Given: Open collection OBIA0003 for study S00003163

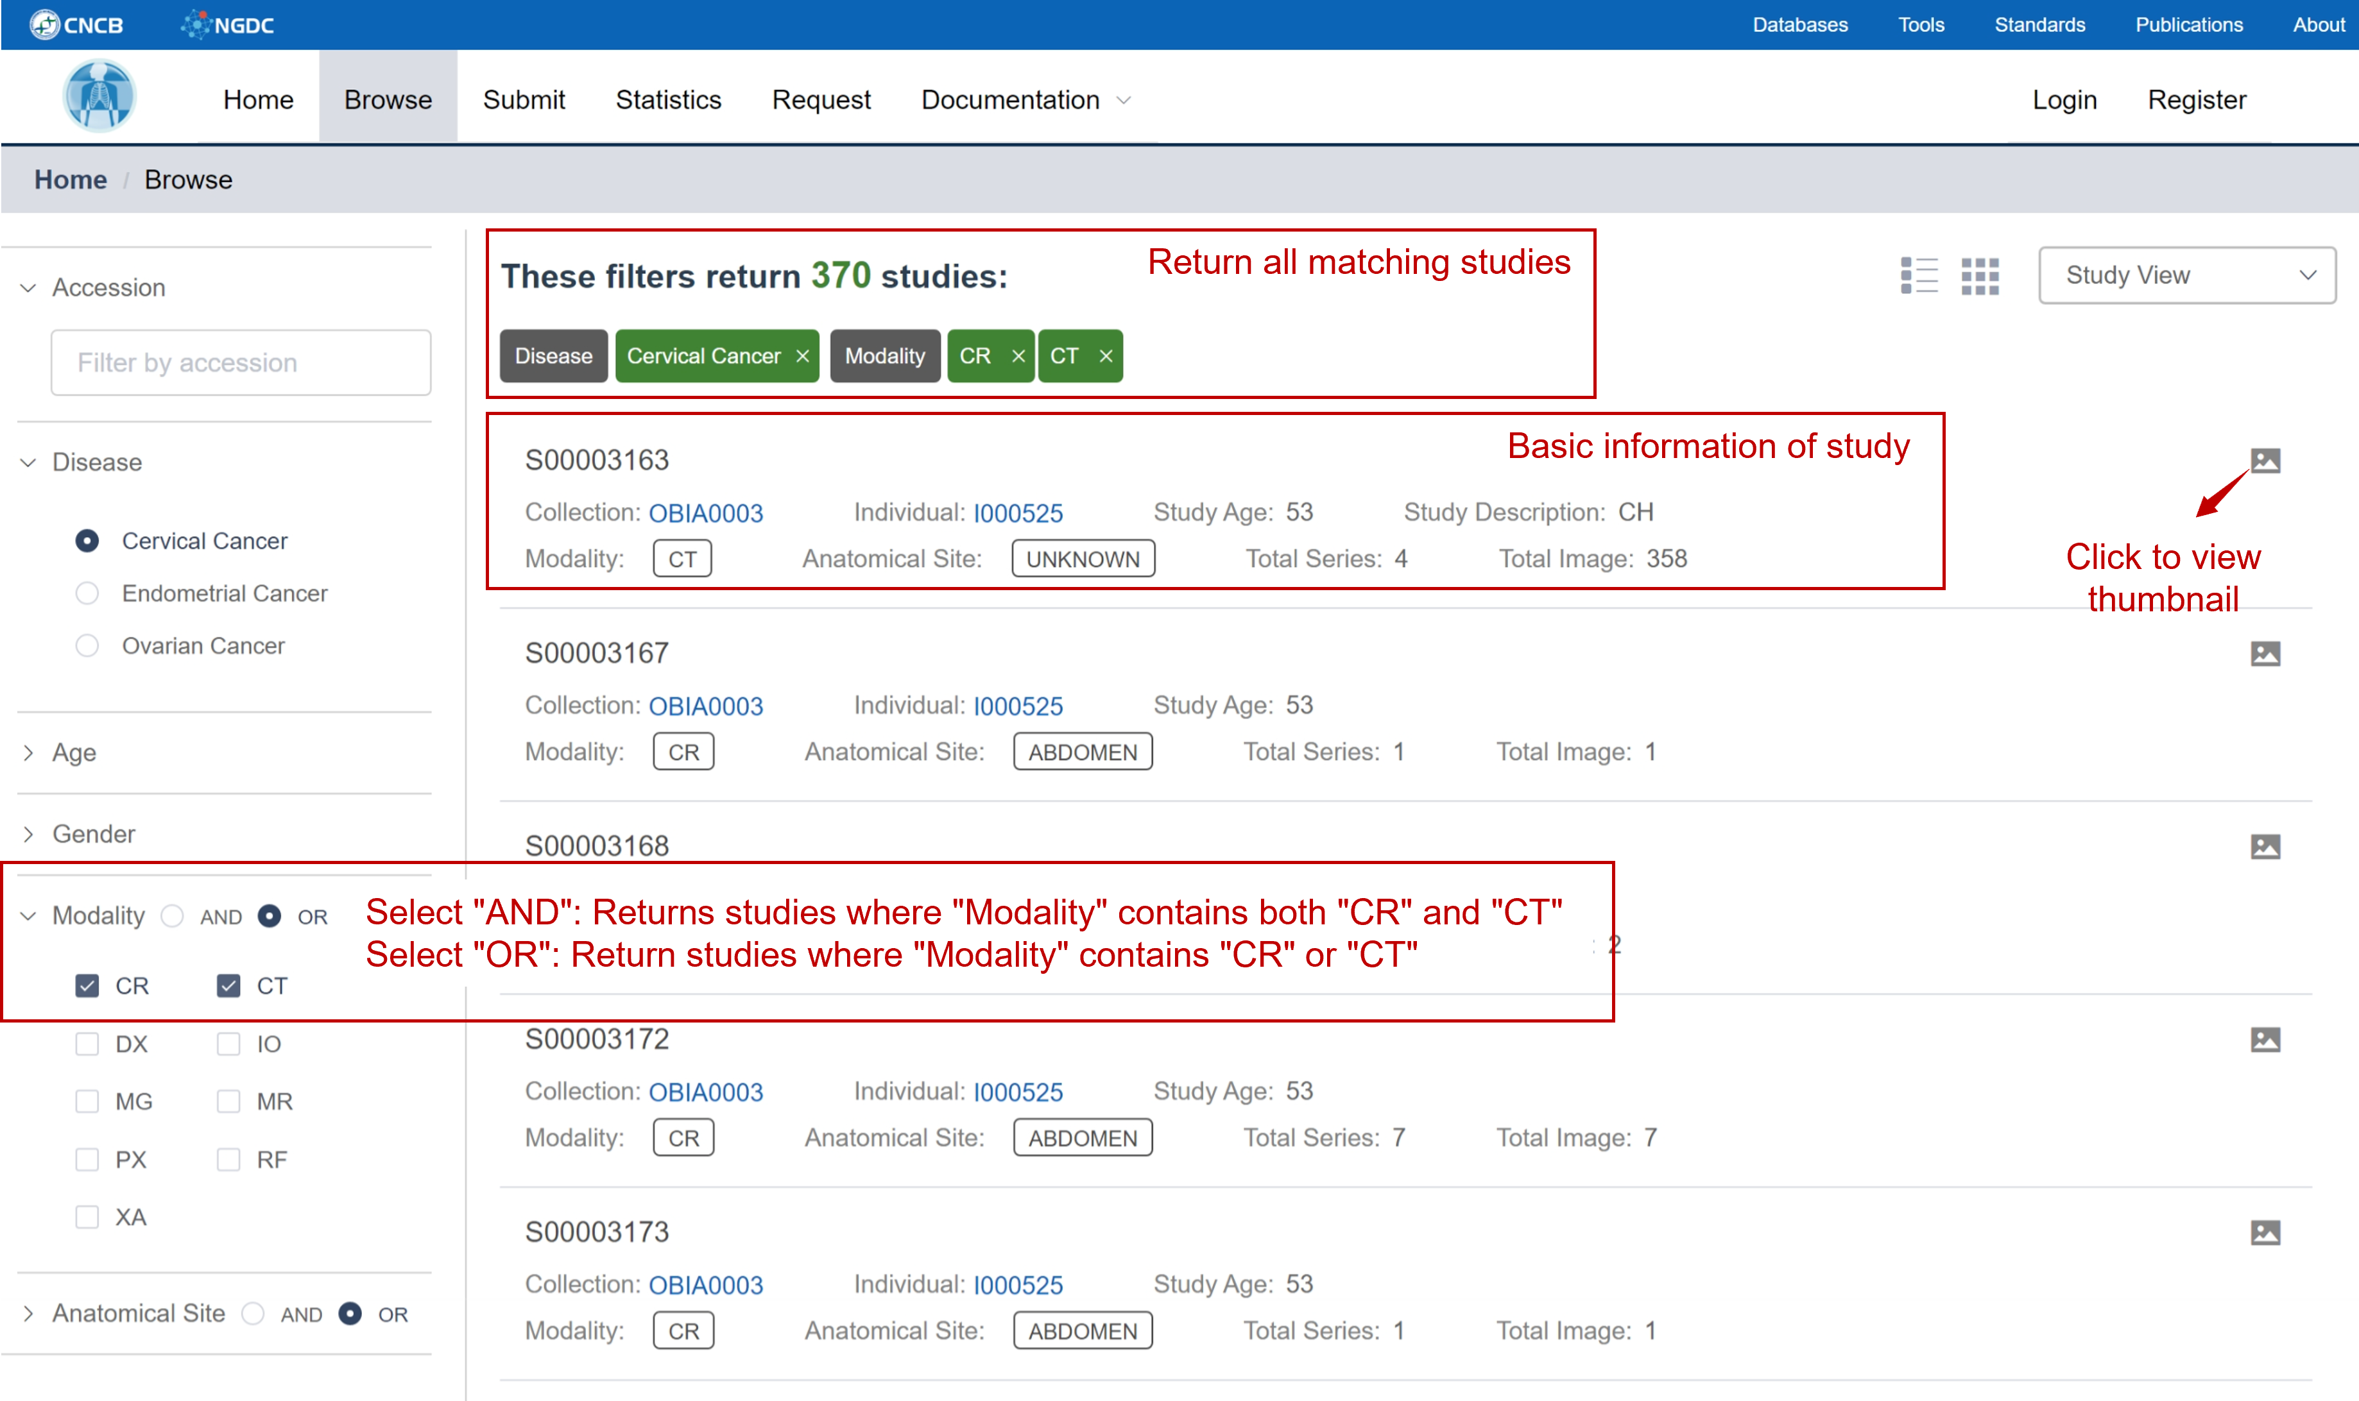Looking at the screenshot, I should 705,513.
